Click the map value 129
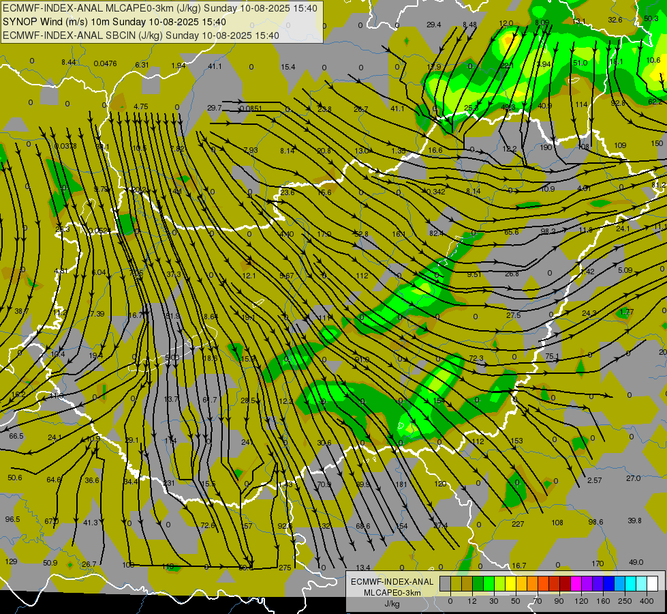This screenshot has width=667, height=614. [x=11, y=561]
